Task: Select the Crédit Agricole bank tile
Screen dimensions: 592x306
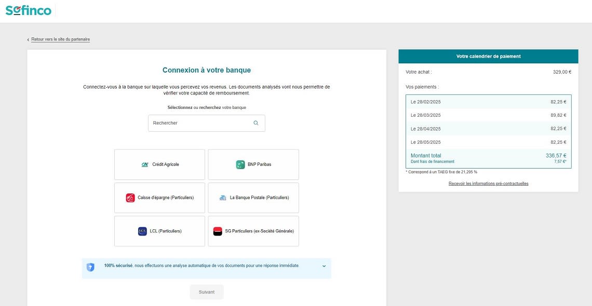Action: (159, 164)
